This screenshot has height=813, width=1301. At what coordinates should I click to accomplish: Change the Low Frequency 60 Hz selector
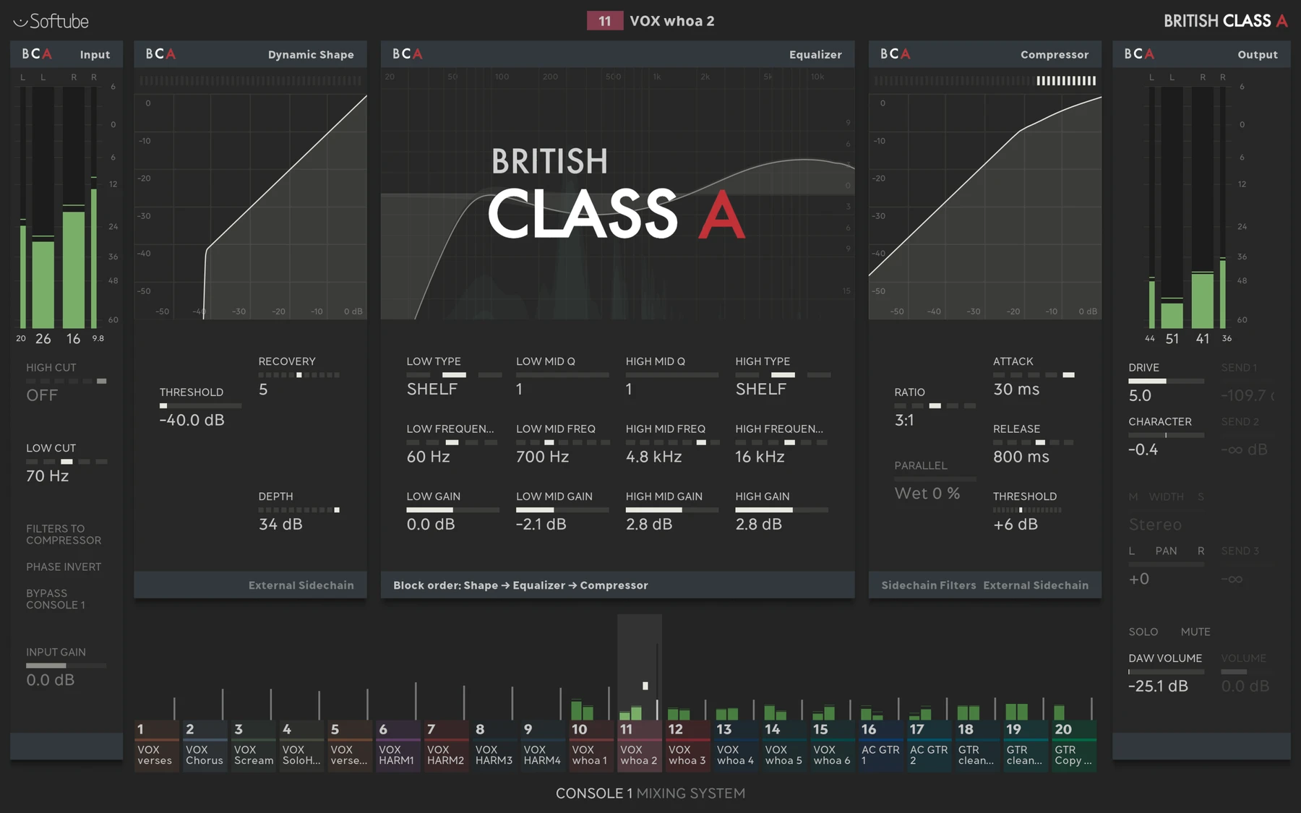coord(452,442)
